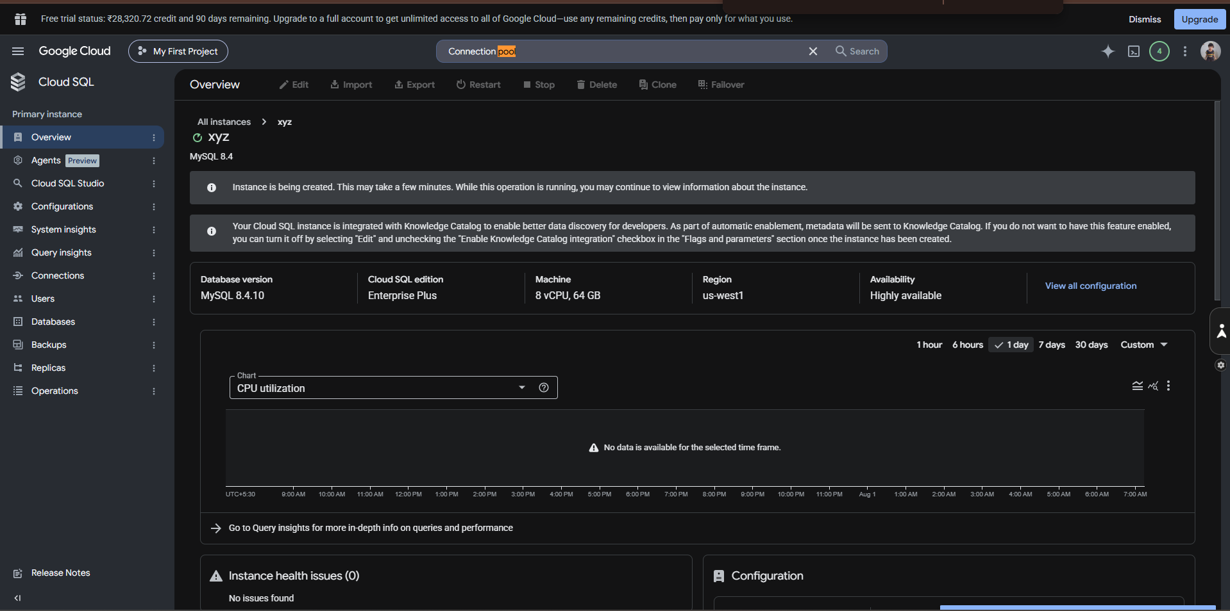Image resolution: width=1230 pixels, height=611 pixels.
Task: Click the Upgrade button
Action: 1200,19
